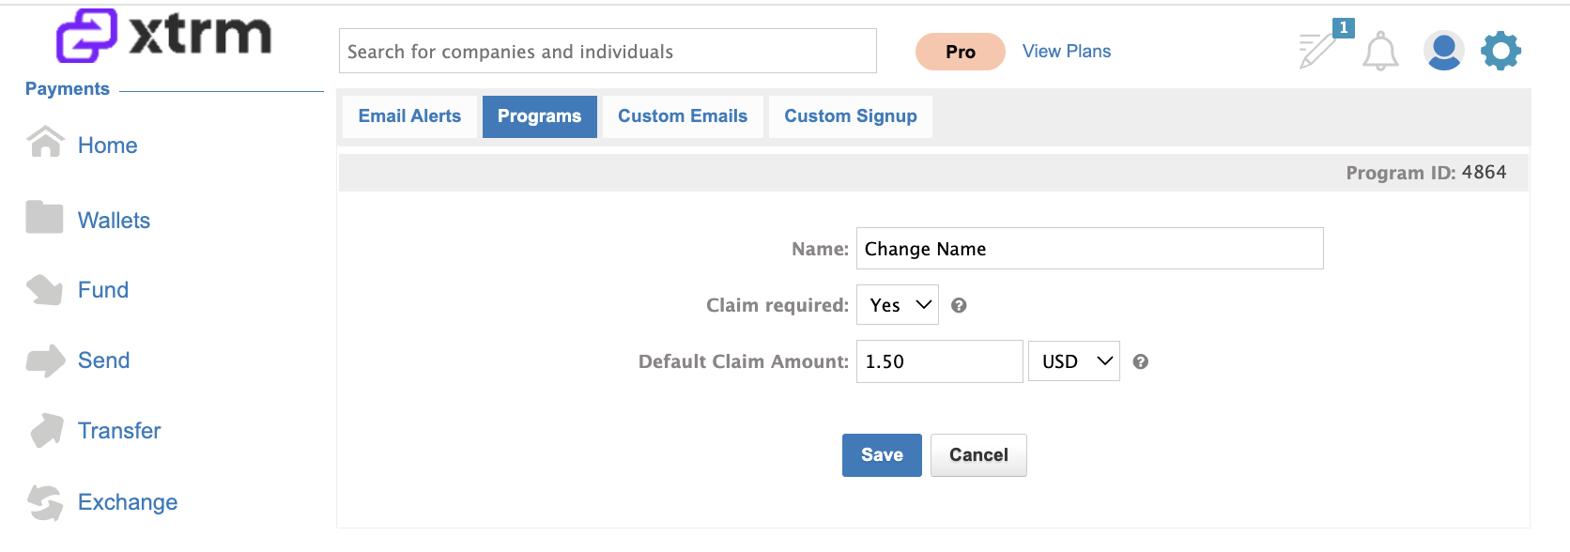This screenshot has height=552, width=1570.
Task: Click the xtrm logo icon
Action: (x=86, y=36)
